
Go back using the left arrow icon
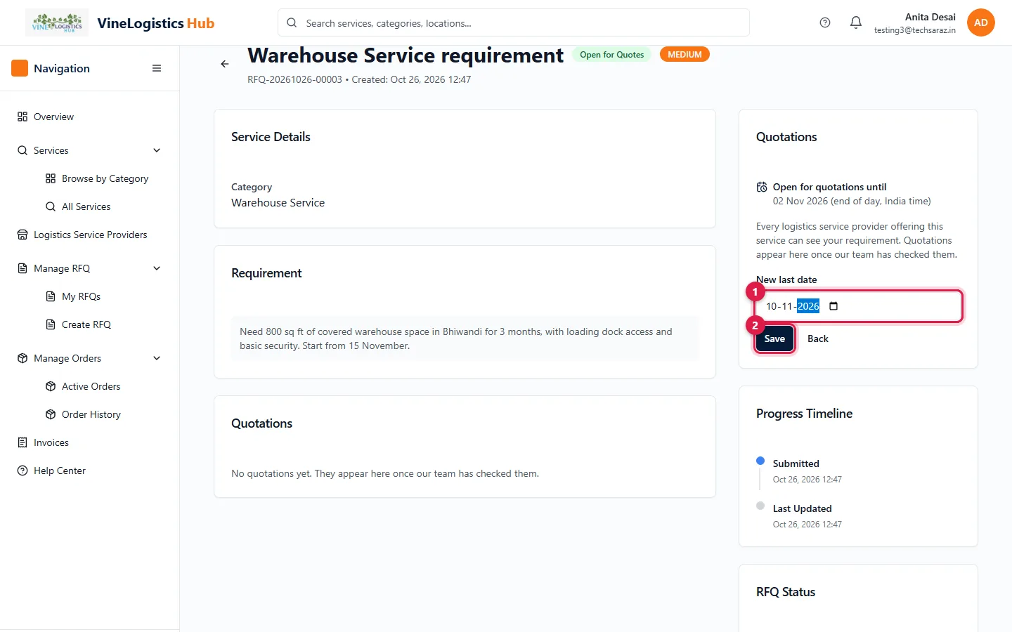225,64
